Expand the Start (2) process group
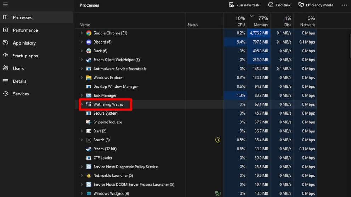The width and height of the screenshot is (351, 197). (x=82, y=131)
